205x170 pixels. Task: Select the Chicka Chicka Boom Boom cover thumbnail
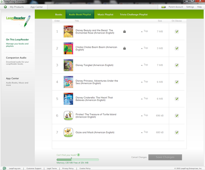click(68, 48)
